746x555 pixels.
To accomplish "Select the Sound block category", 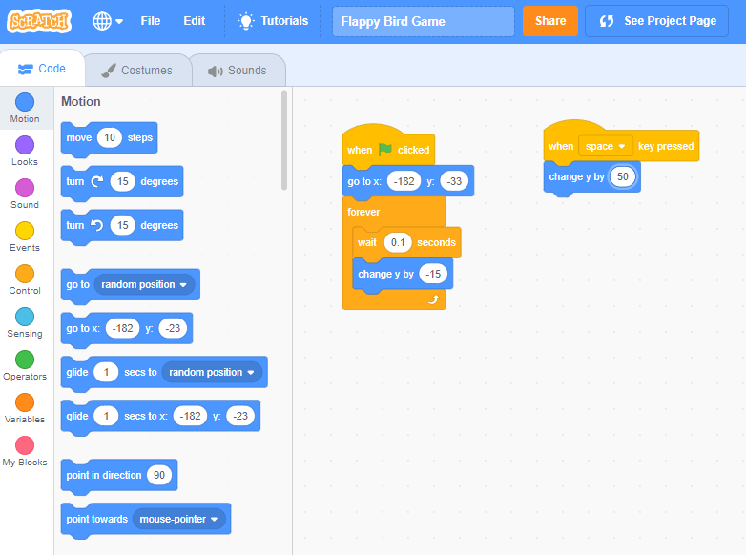I will click(x=25, y=194).
